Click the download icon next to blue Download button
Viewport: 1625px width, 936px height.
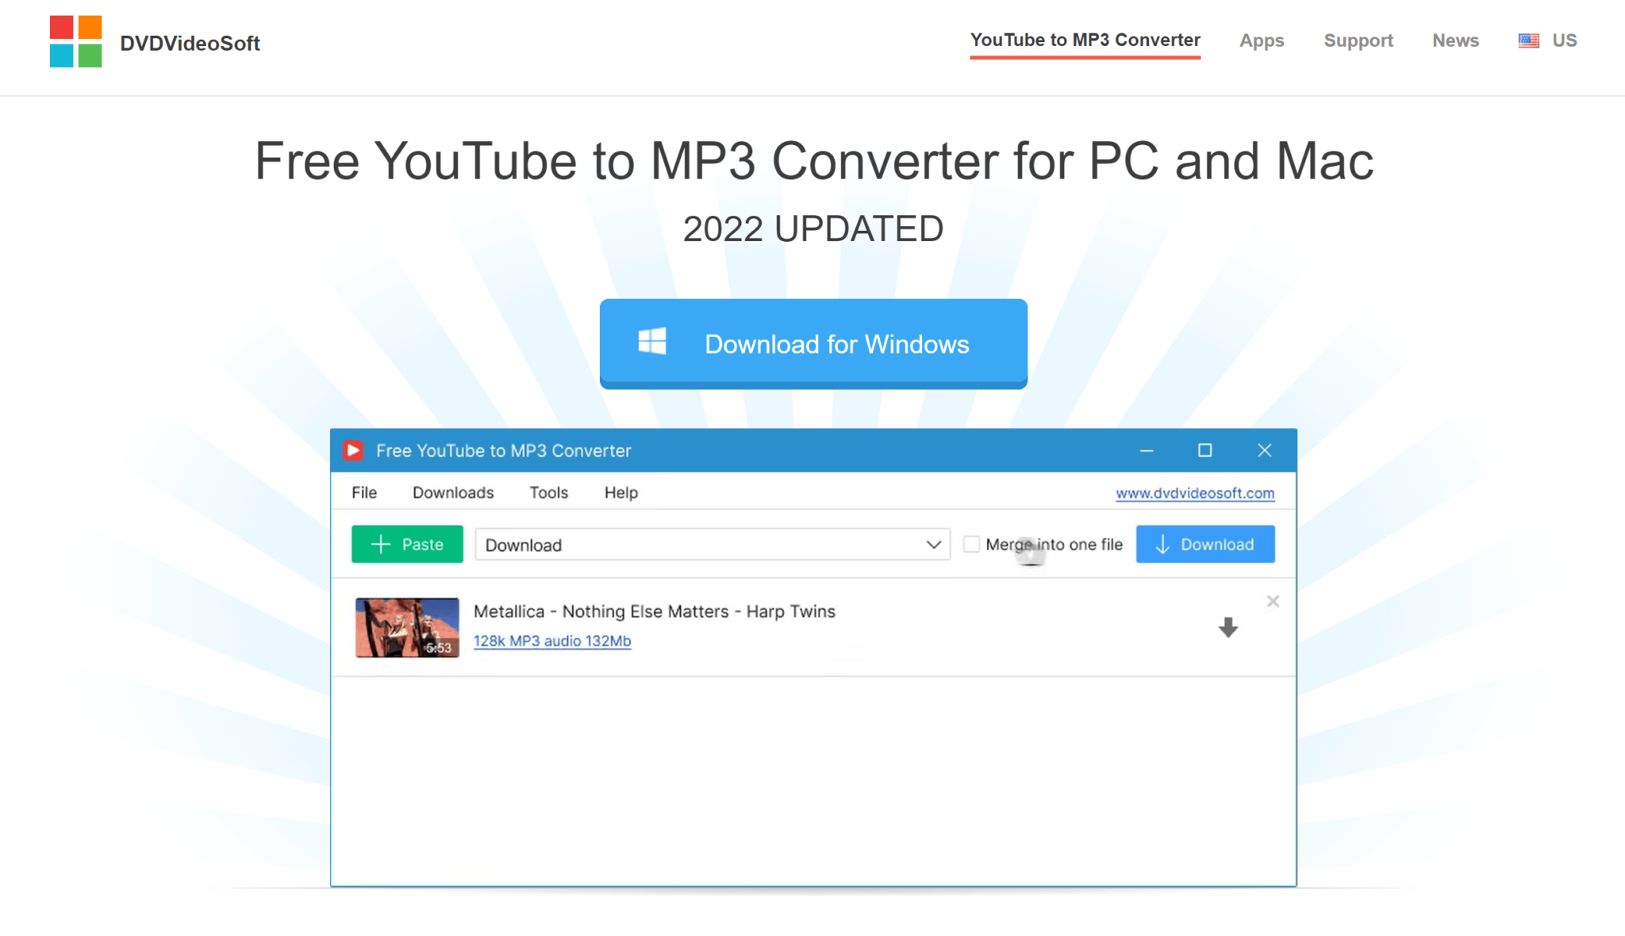tap(1163, 544)
